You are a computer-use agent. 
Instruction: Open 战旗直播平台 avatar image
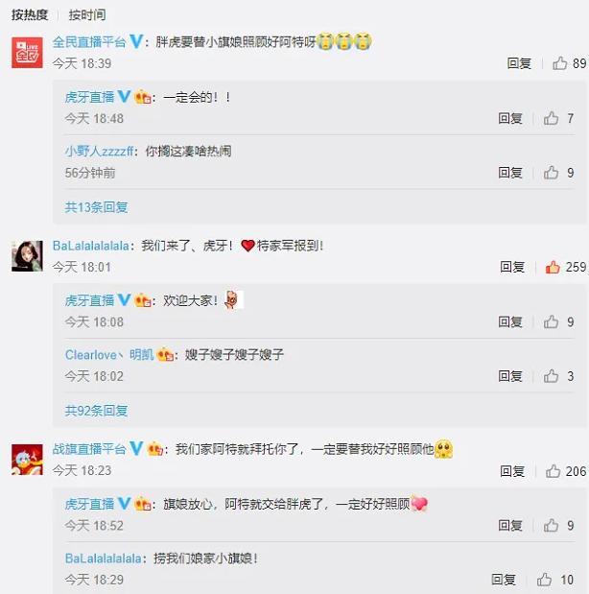click(27, 460)
